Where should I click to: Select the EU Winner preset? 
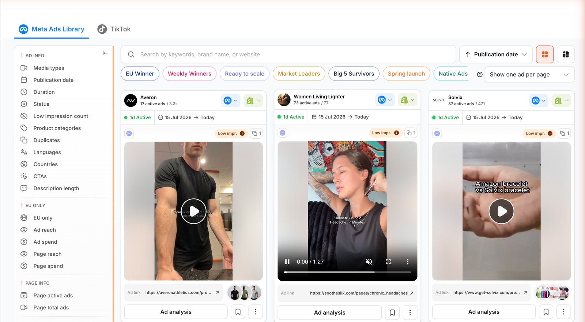[140, 74]
